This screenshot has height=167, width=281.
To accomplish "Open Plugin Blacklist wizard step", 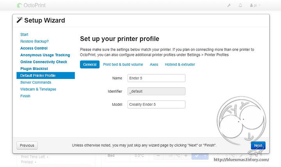I will point(34,69).
